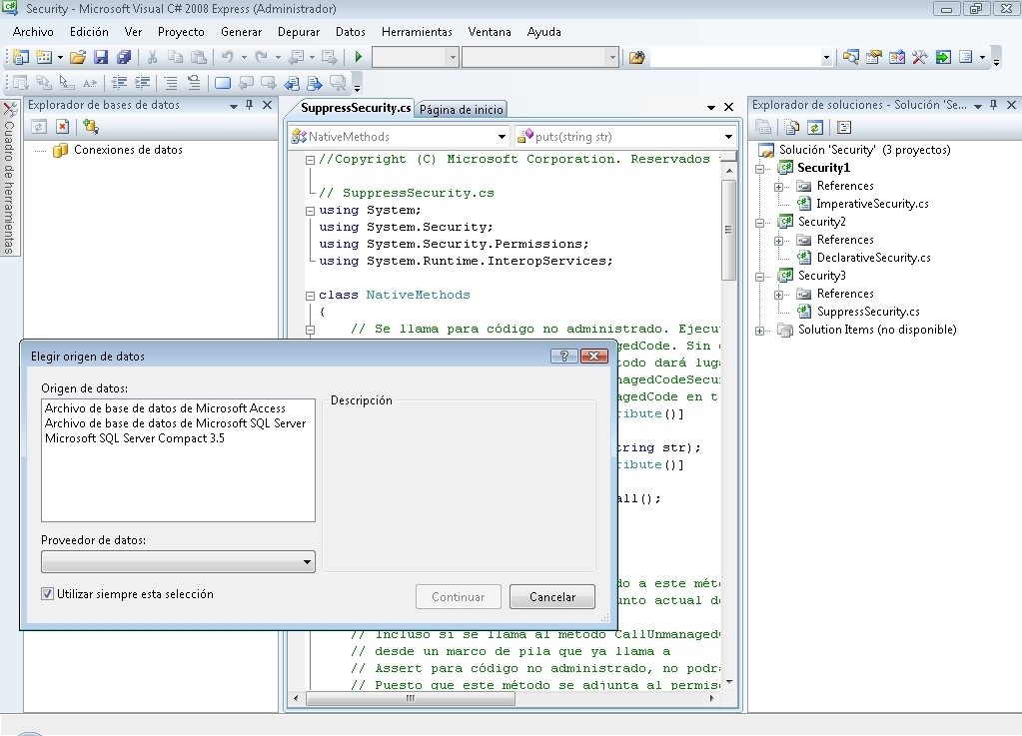This screenshot has height=736, width=1022.
Task: Open the Proveedor de datos dropdown
Action: click(x=307, y=562)
